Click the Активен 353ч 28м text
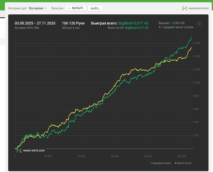This screenshot has width=213, height=172. click(27, 28)
